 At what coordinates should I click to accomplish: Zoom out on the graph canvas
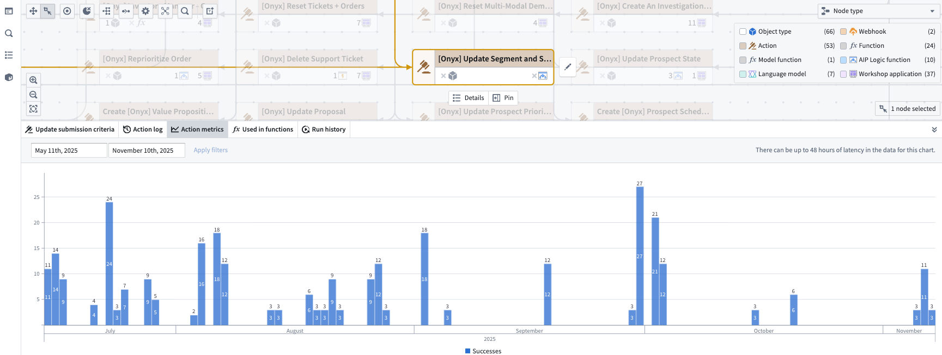[33, 95]
